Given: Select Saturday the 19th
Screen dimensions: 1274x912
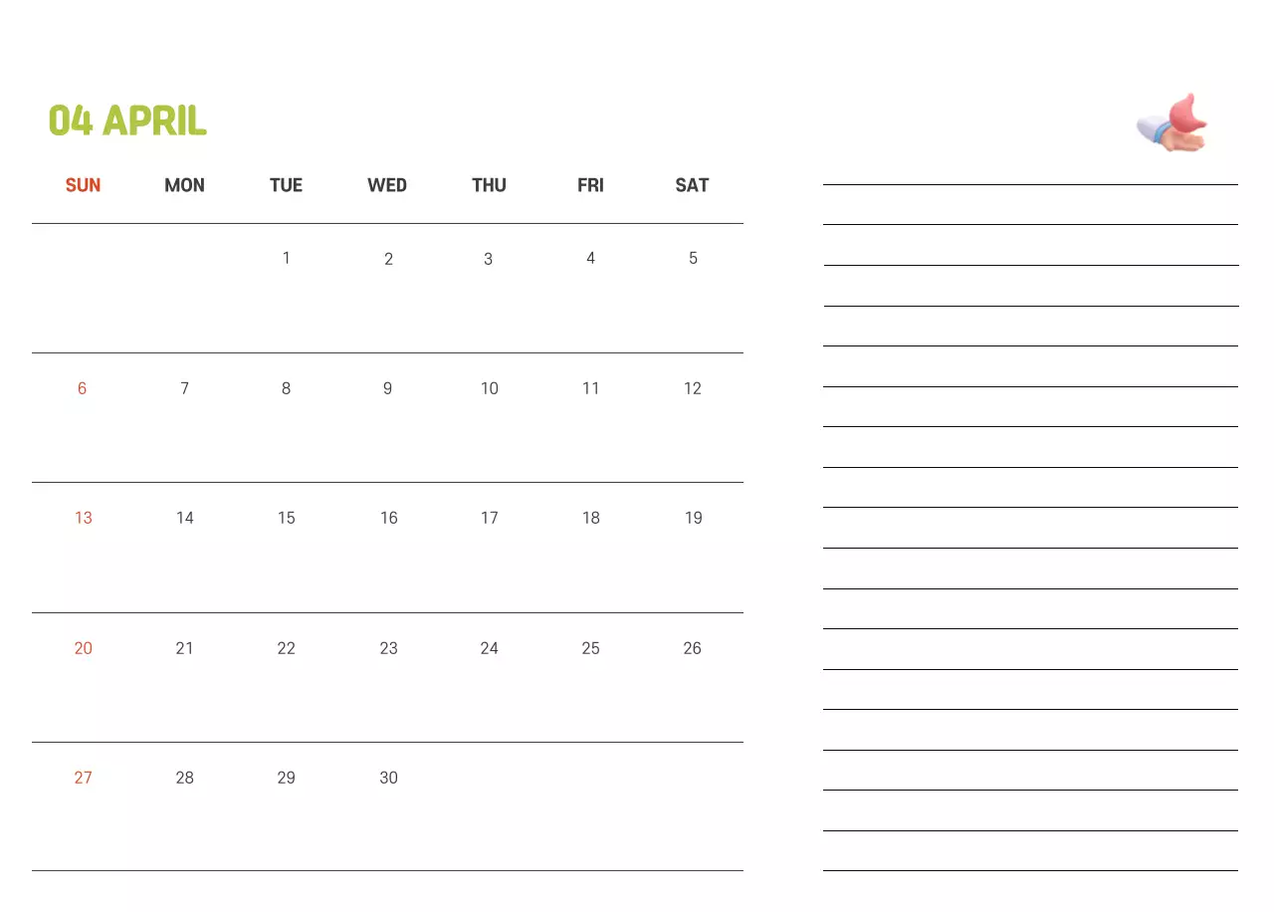Looking at the screenshot, I should pyautogui.click(x=693, y=518).
